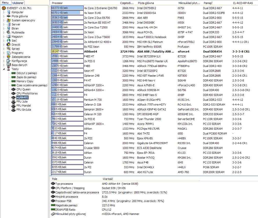The image size is (258, 218).
Task: Select the highlighted Athlon64 result row
Action: 154,52
